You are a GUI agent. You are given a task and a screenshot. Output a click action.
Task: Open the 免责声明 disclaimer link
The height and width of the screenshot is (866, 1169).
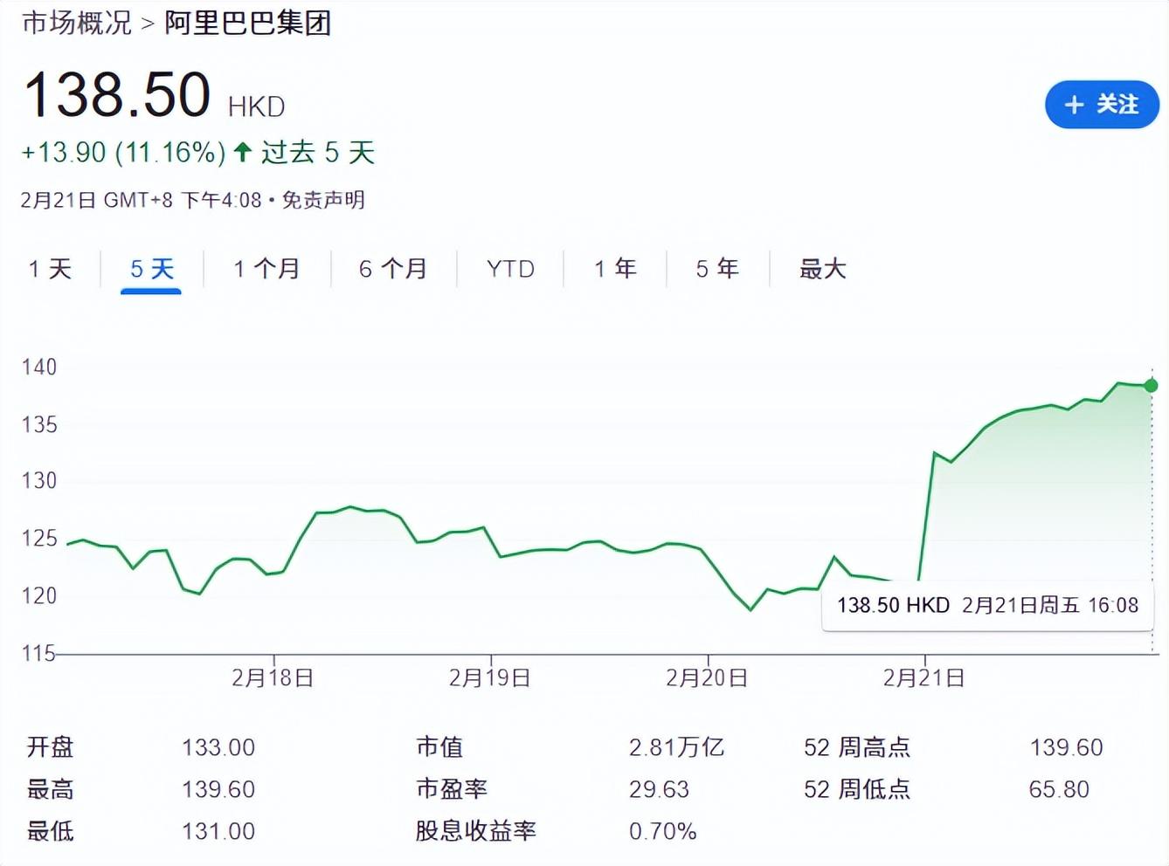tap(322, 201)
